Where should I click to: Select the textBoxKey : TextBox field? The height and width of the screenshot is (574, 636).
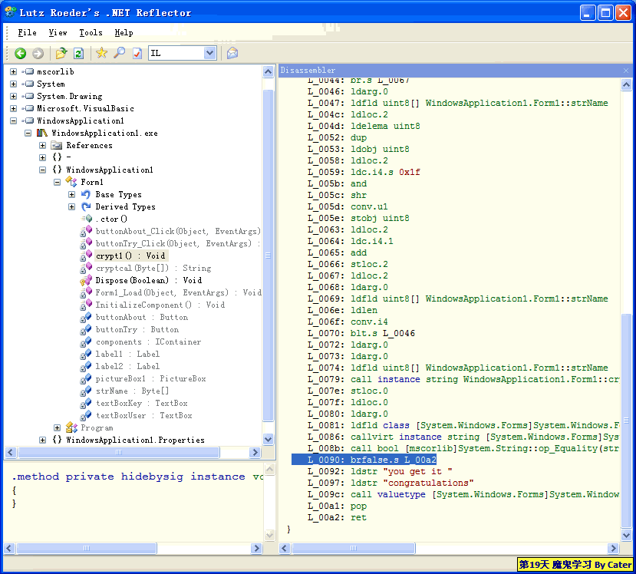pyautogui.click(x=142, y=403)
